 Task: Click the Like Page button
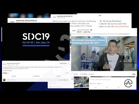click(x=63, y=63)
